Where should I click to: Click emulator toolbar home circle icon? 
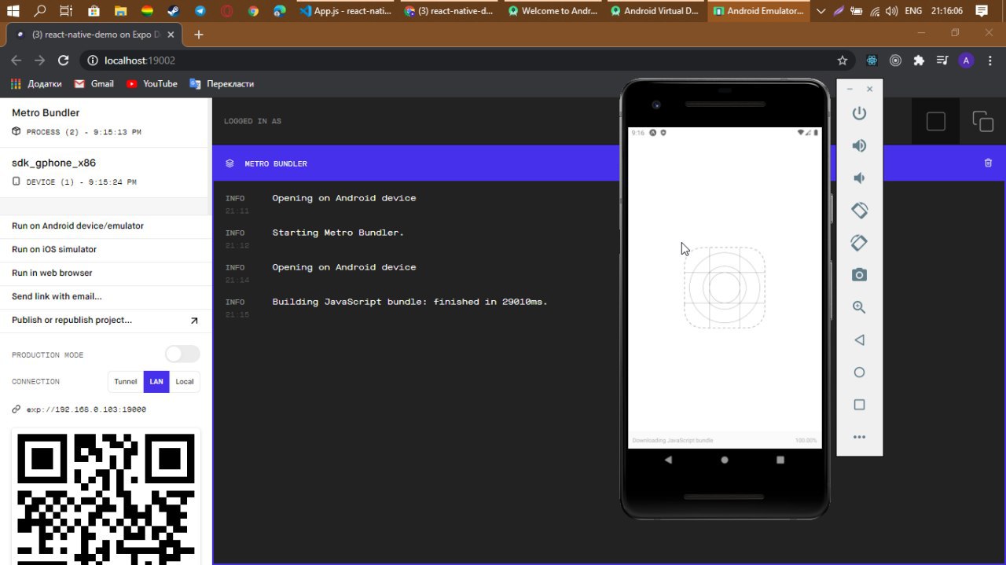(x=859, y=372)
